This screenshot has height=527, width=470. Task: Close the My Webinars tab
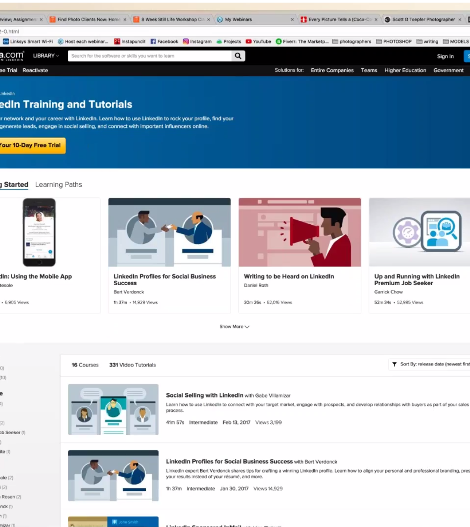(292, 20)
